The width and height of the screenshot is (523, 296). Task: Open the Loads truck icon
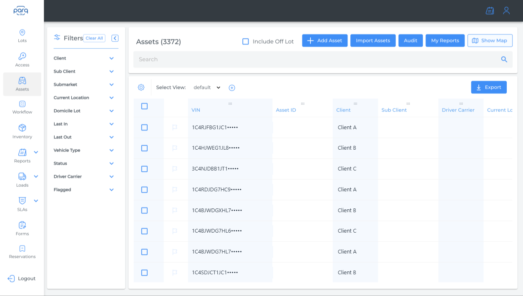pyautogui.click(x=22, y=176)
